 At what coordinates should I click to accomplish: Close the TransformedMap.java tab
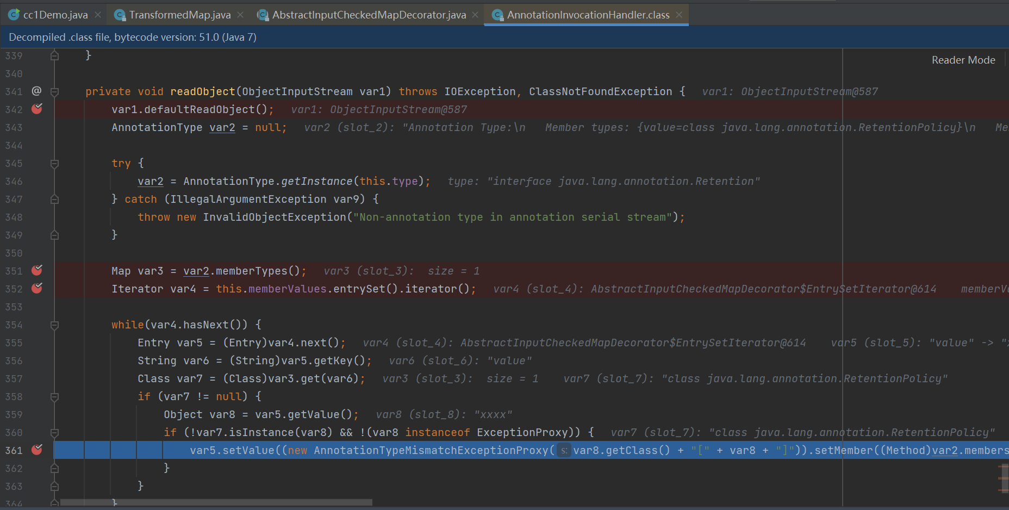tap(241, 15)
